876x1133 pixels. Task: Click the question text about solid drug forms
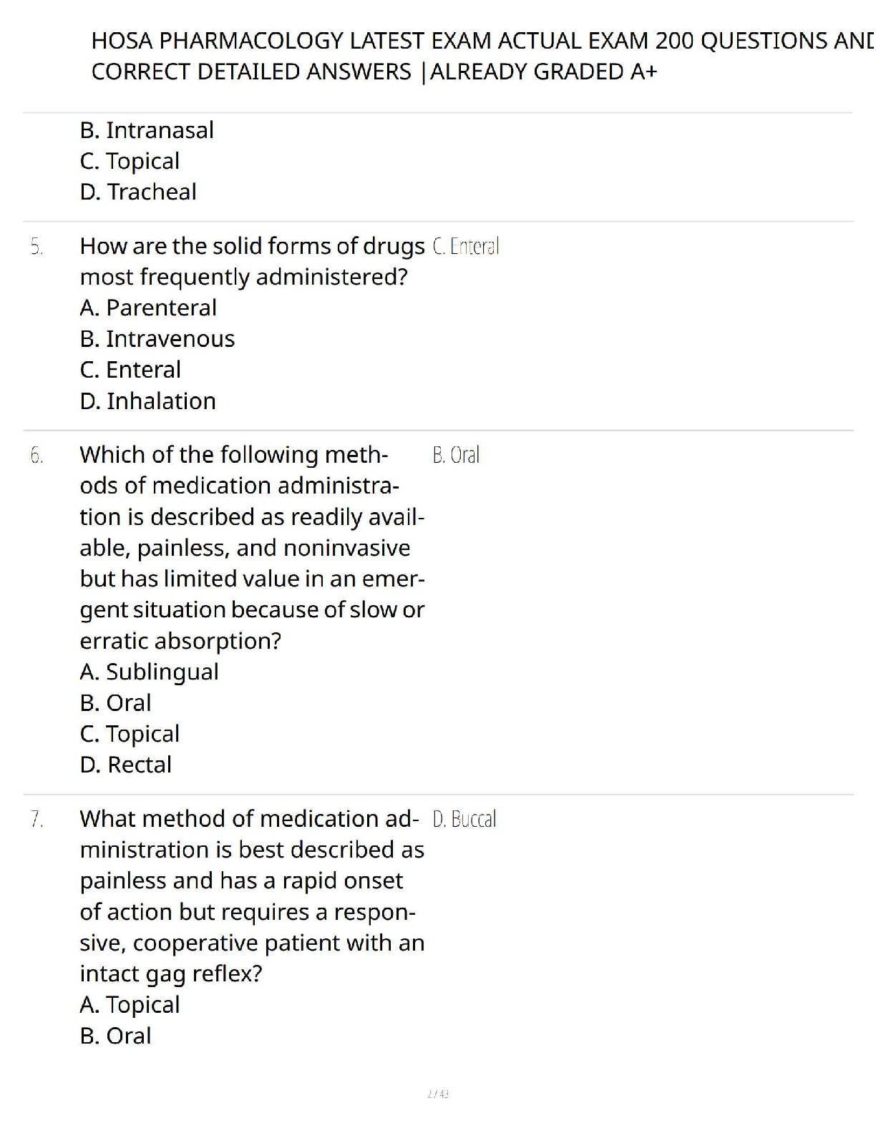coord(252,261)
